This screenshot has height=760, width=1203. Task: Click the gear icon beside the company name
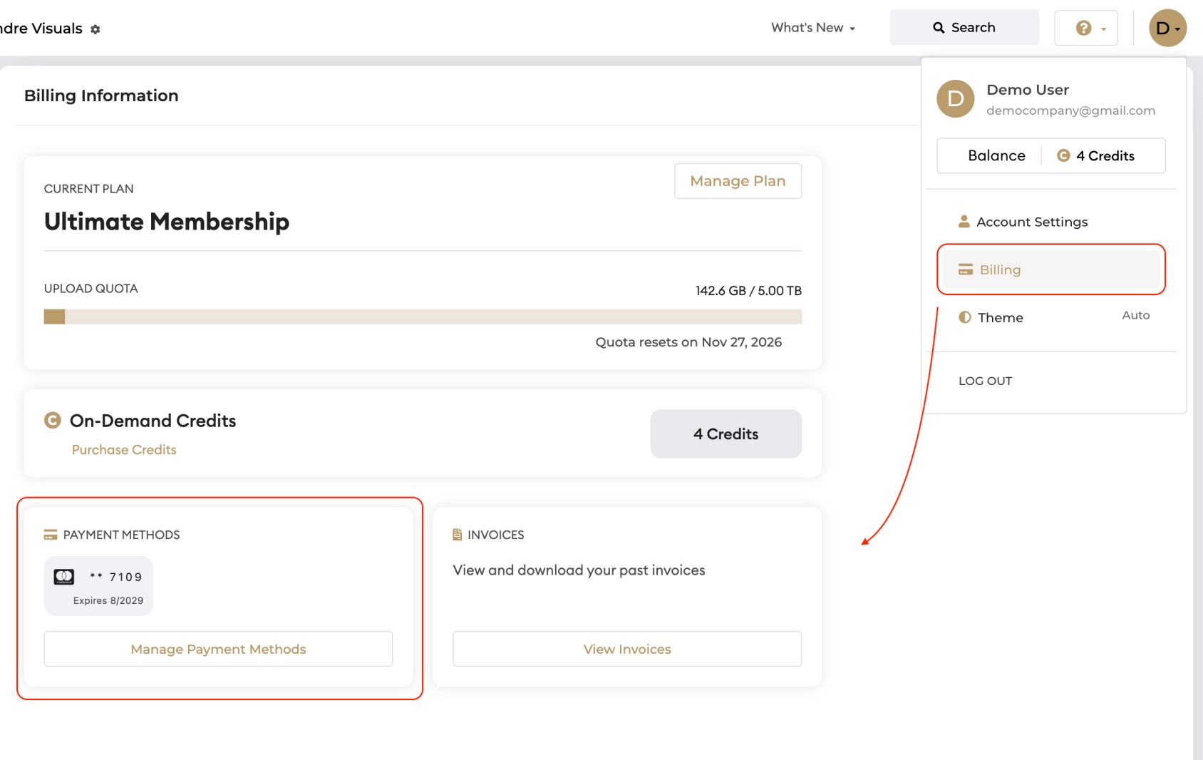tap(95, 29)
